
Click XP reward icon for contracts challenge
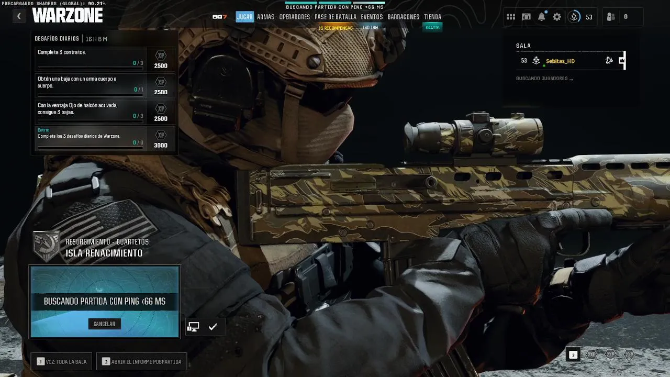[x=161, y=56]
